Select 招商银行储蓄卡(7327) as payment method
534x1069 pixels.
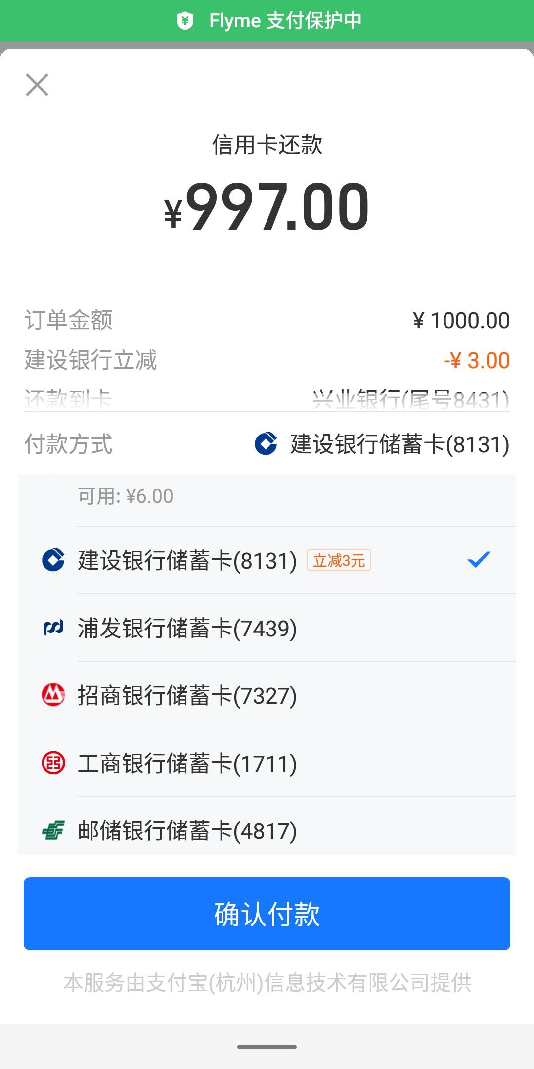pyautogui.click(x=267, y=695)
